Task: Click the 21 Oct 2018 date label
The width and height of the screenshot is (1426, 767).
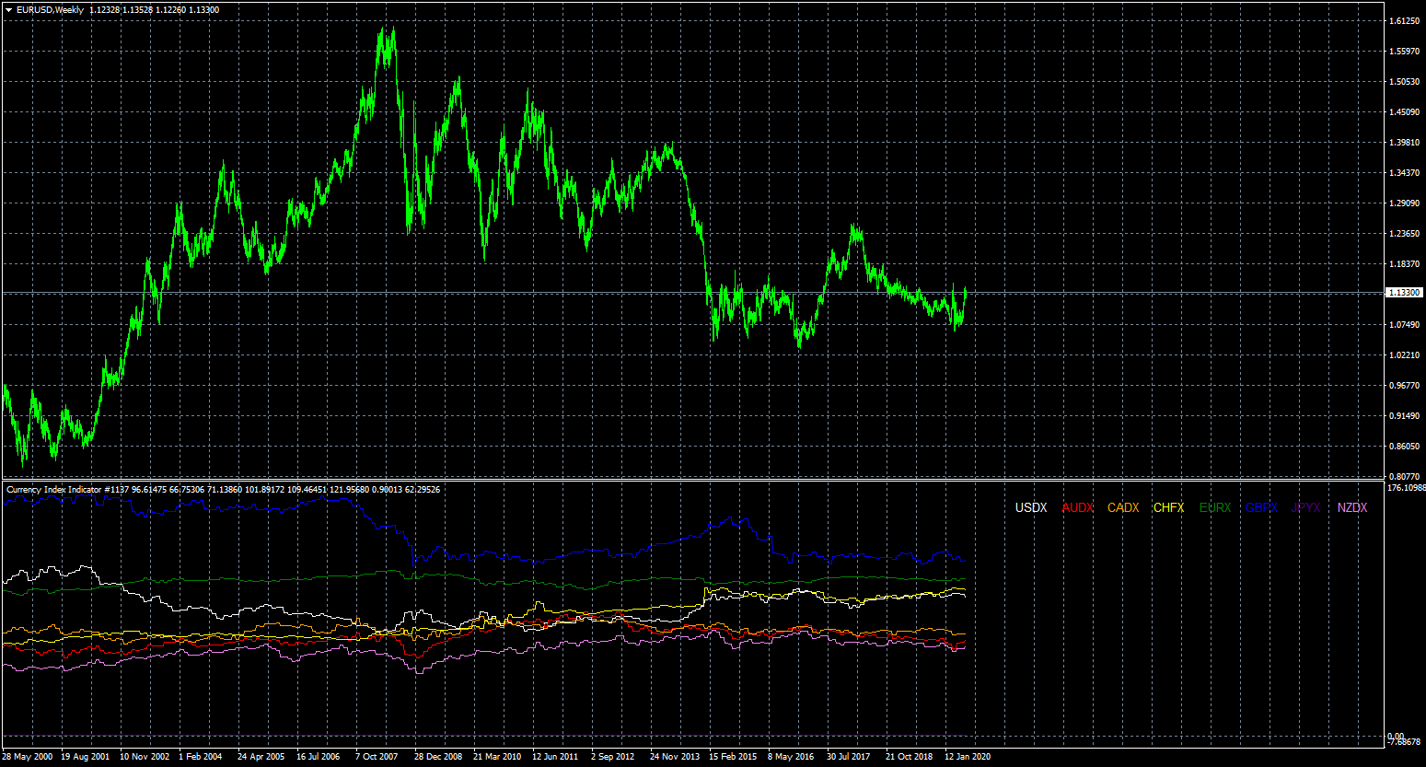Action: click(x=910, y=757)
